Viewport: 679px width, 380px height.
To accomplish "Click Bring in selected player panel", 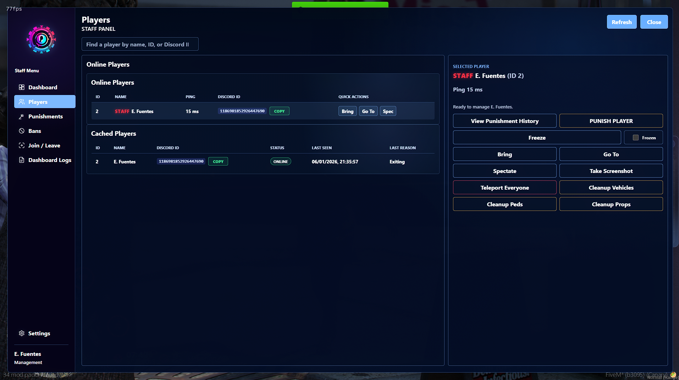I will pyautogui.click(x=504, y=154).
